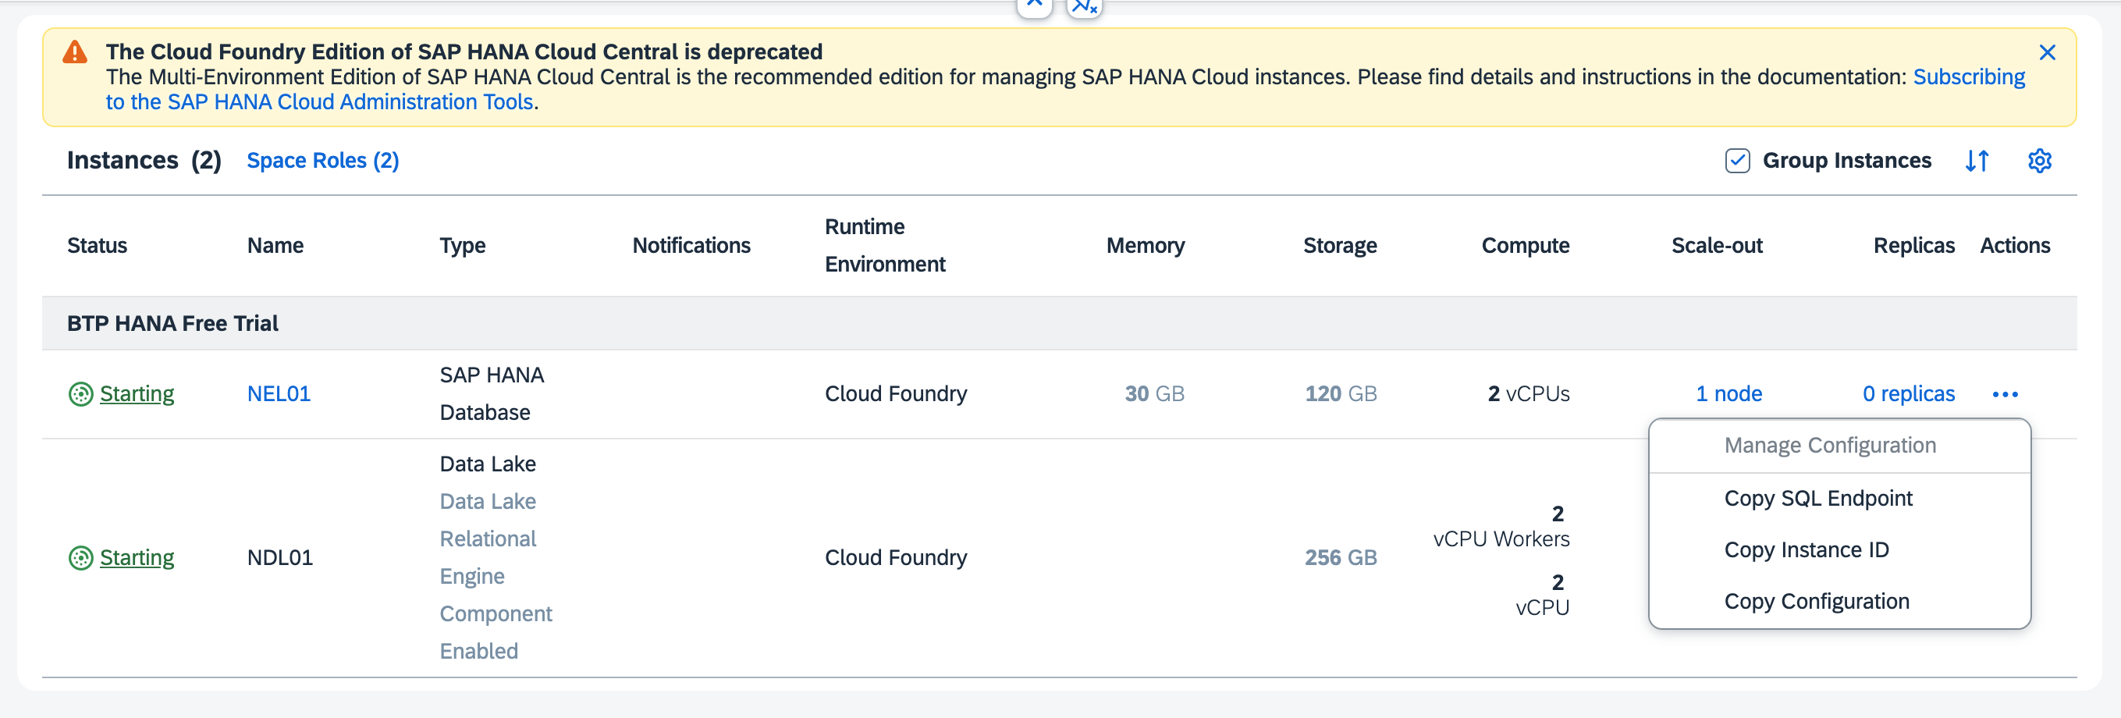Select Copy Configuration menu option
Image resolution: width=2121 pixels, height=718 pixels.
1816,601
